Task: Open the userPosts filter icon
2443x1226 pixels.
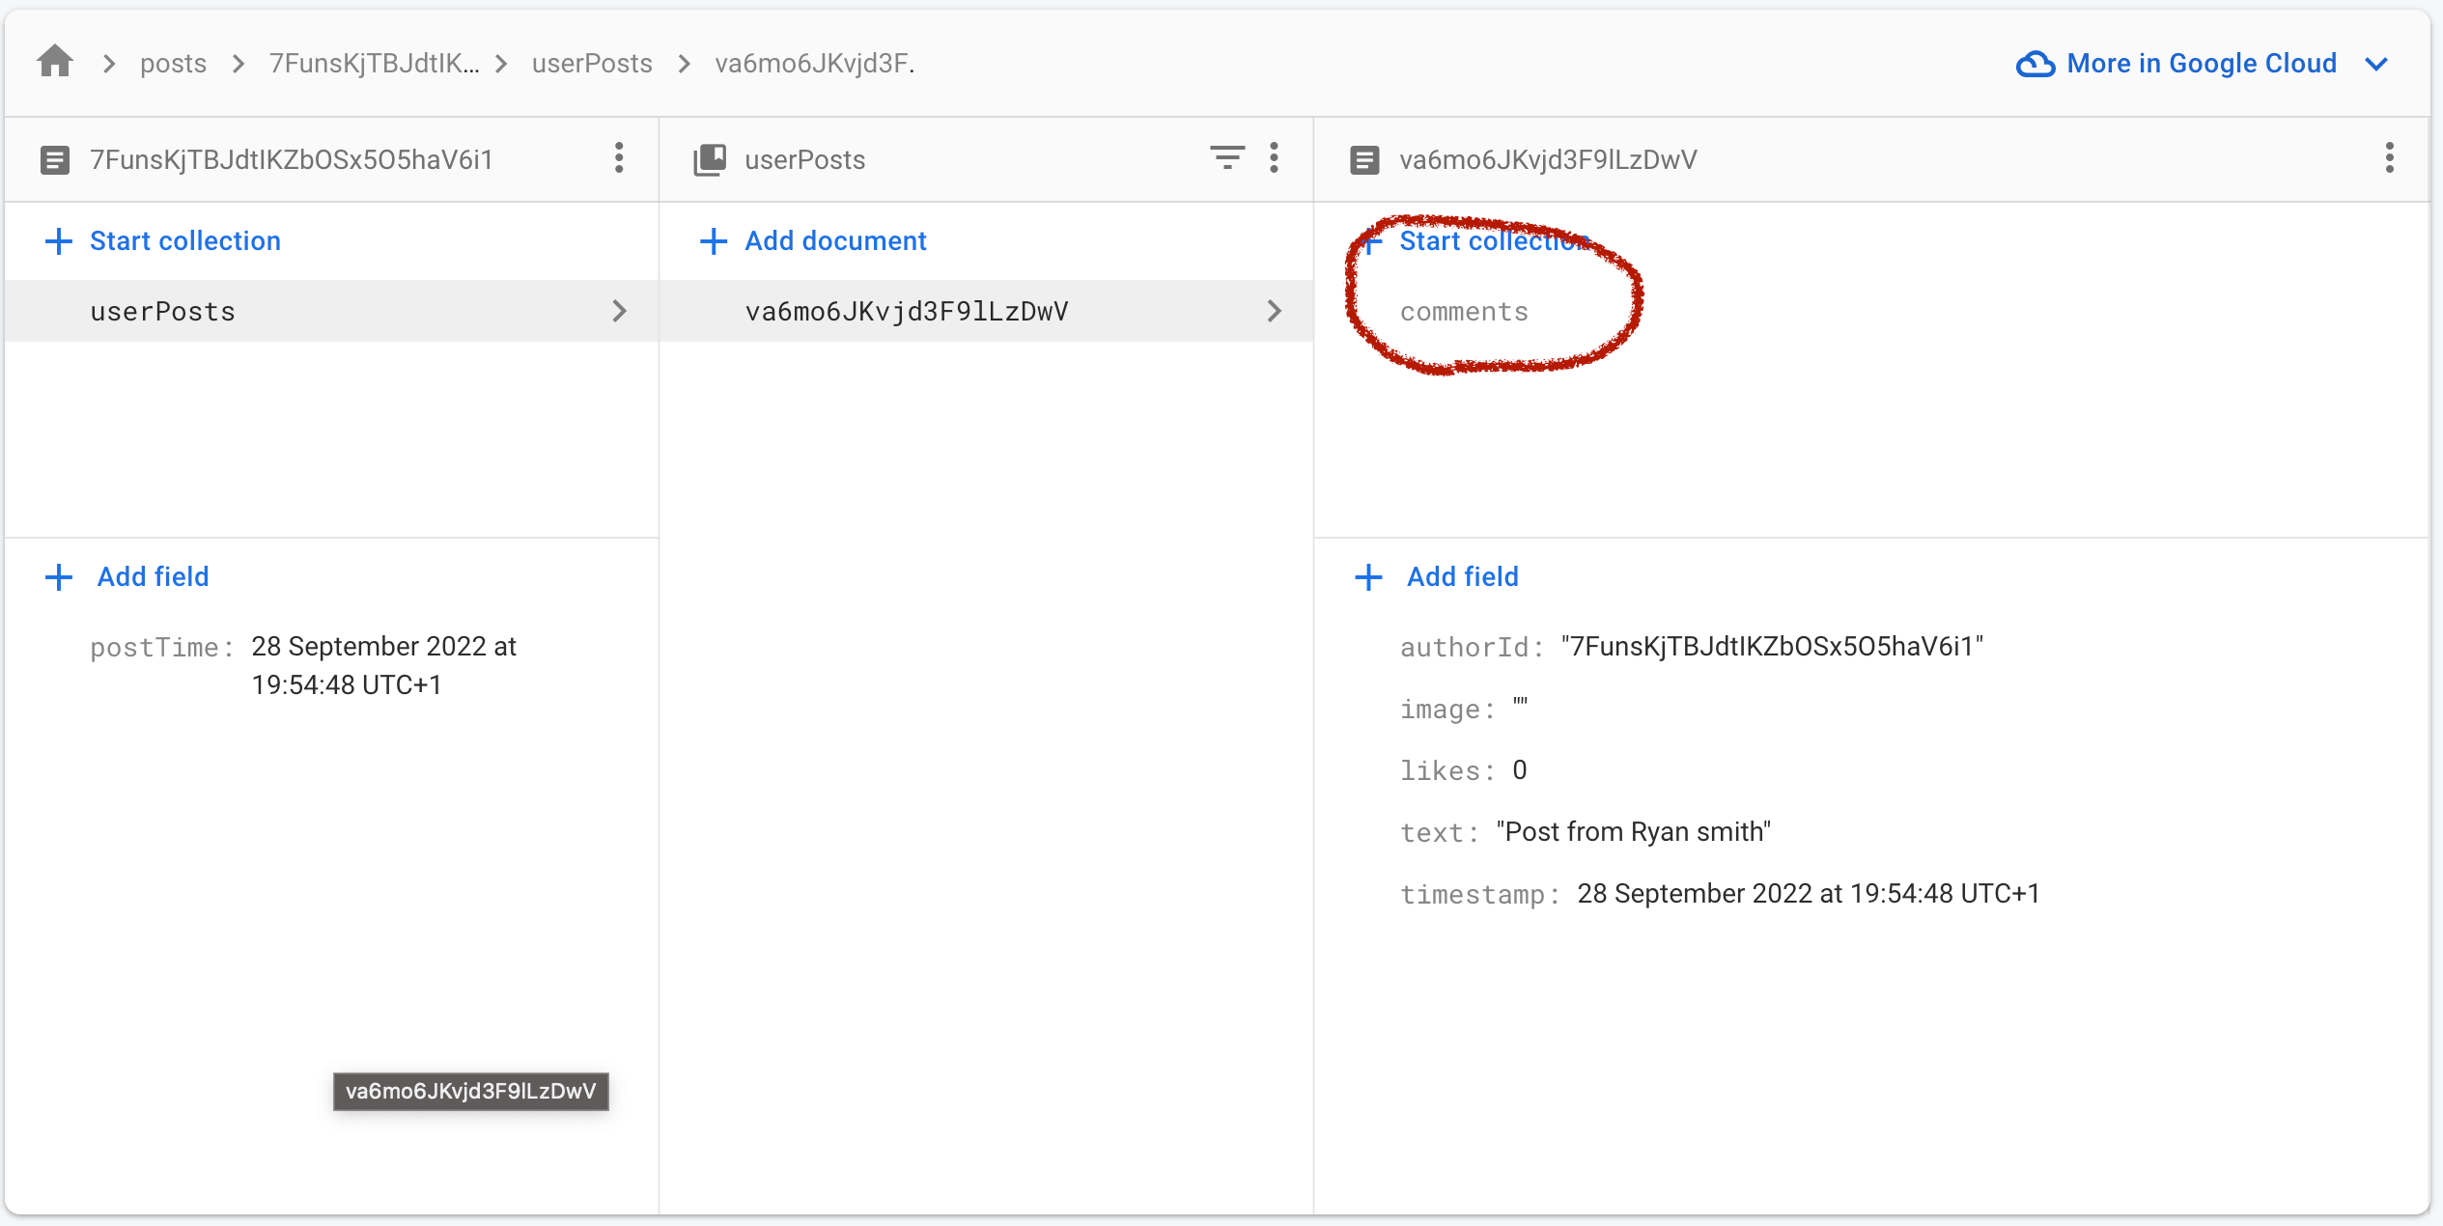Action: click(1227, 157)
